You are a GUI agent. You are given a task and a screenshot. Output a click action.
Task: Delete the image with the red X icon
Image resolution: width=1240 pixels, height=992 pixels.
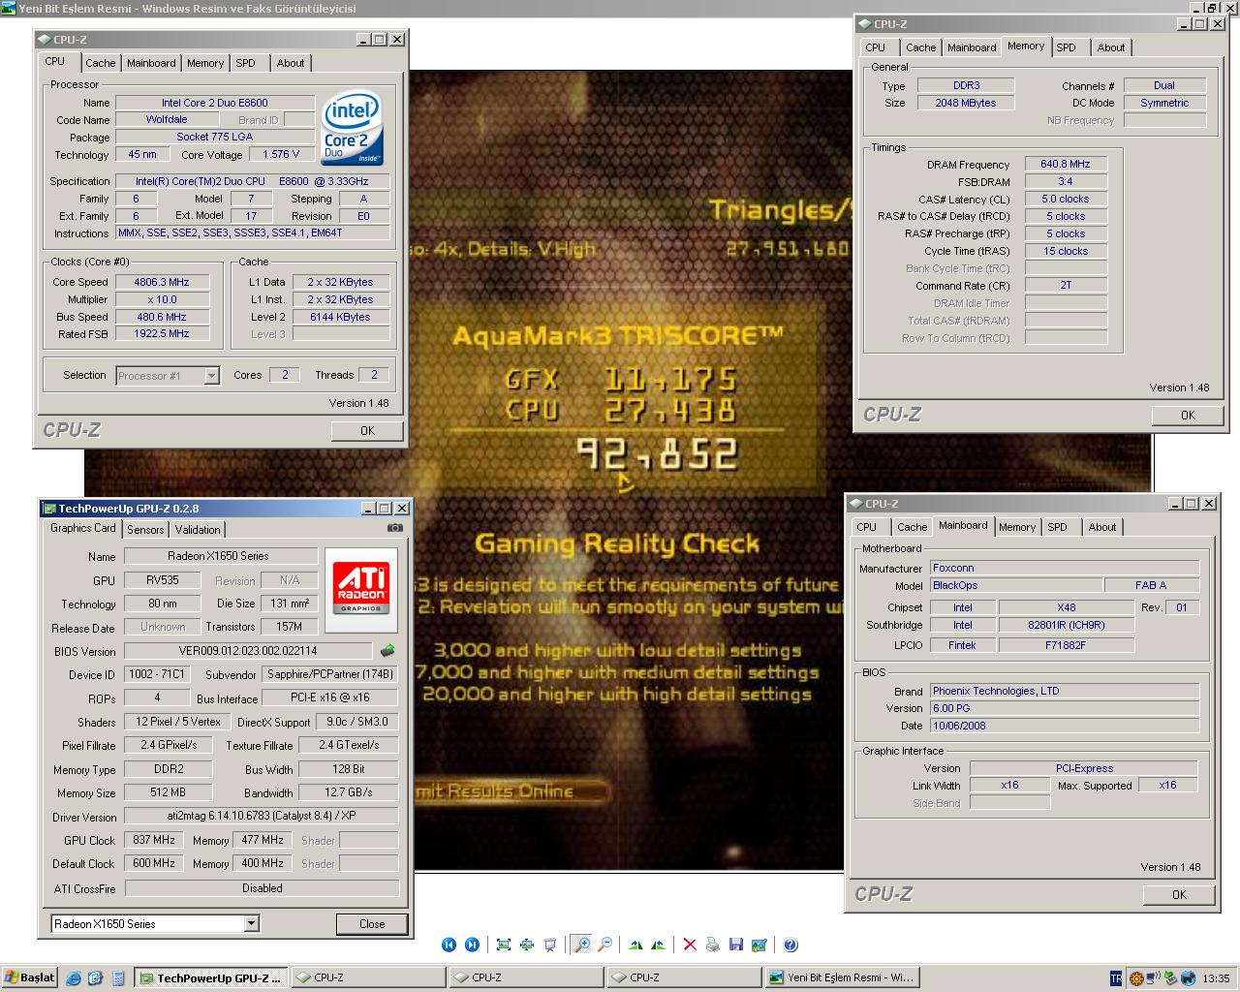(x=690, y=945)
